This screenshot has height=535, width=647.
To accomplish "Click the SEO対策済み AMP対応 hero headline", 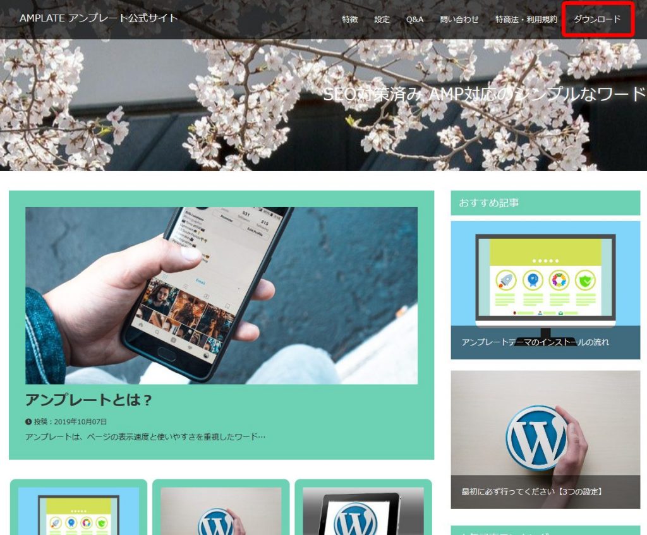I will tap(484, 94).
